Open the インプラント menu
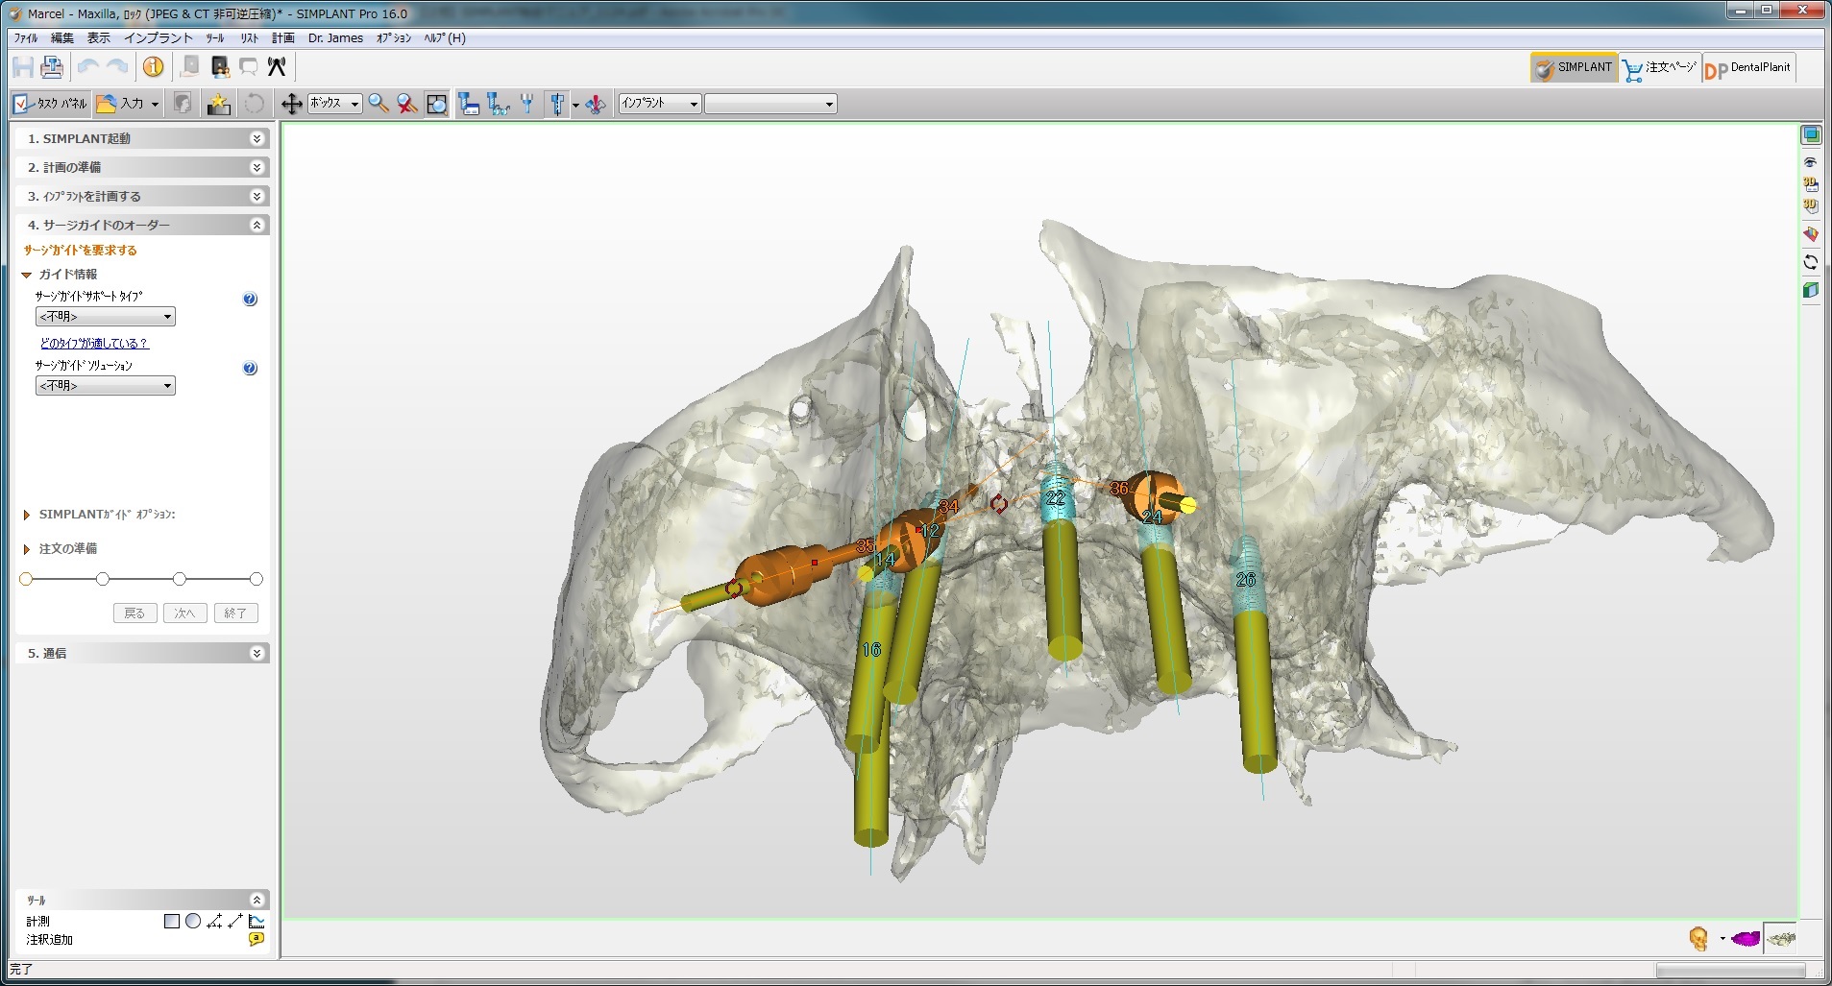The width and height of the screenshot is (1832, 986). coord(159,38)
